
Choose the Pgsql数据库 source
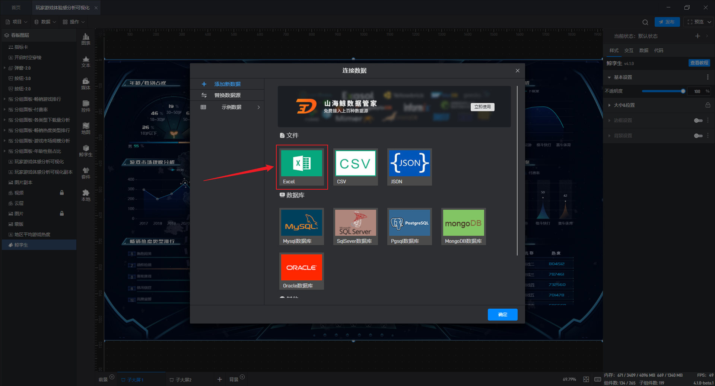coord(410,226)
